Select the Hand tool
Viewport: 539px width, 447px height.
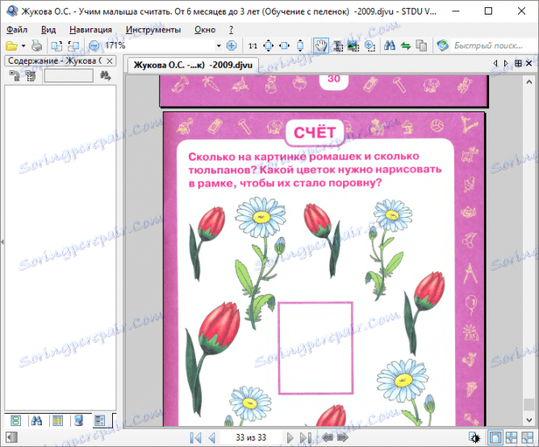pyautogui.click(x=321, y=46)
